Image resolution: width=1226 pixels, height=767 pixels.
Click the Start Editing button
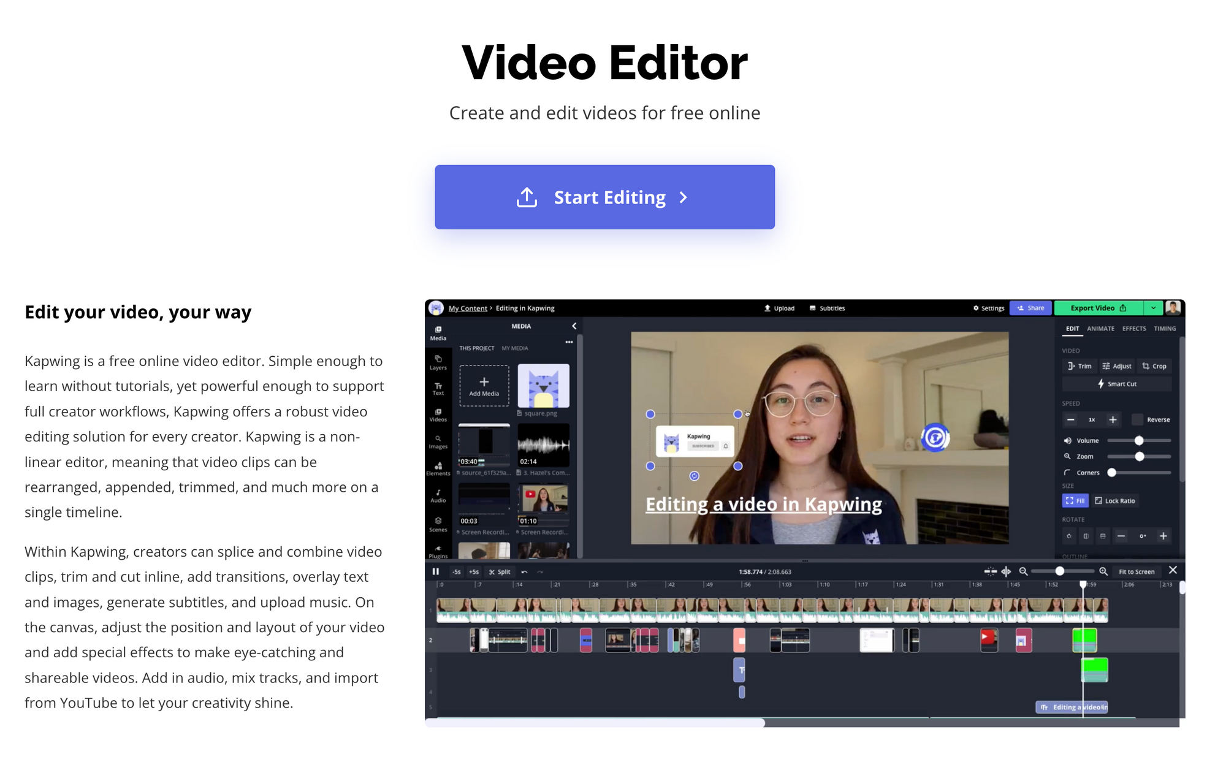point(604,197)
